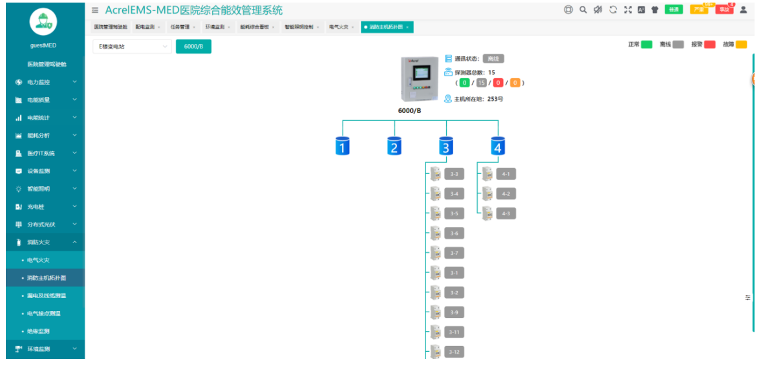Open the E楼变电站 station dropdown
This screenshot has height=366, width=761.
tap(132, 47)
